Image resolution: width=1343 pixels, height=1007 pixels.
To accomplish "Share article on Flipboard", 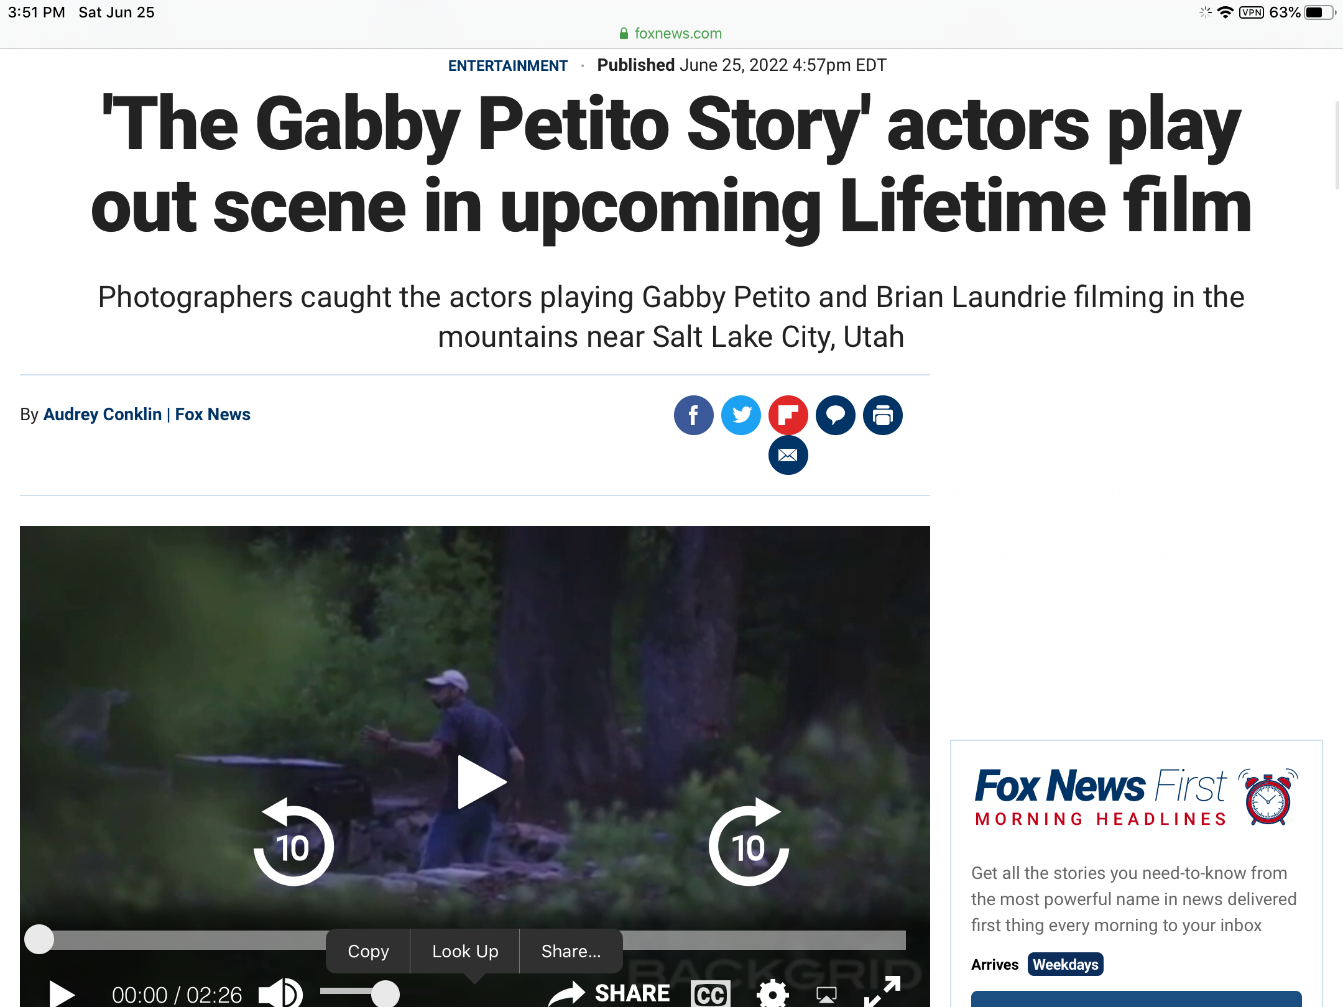I will (x=788, y=415).
